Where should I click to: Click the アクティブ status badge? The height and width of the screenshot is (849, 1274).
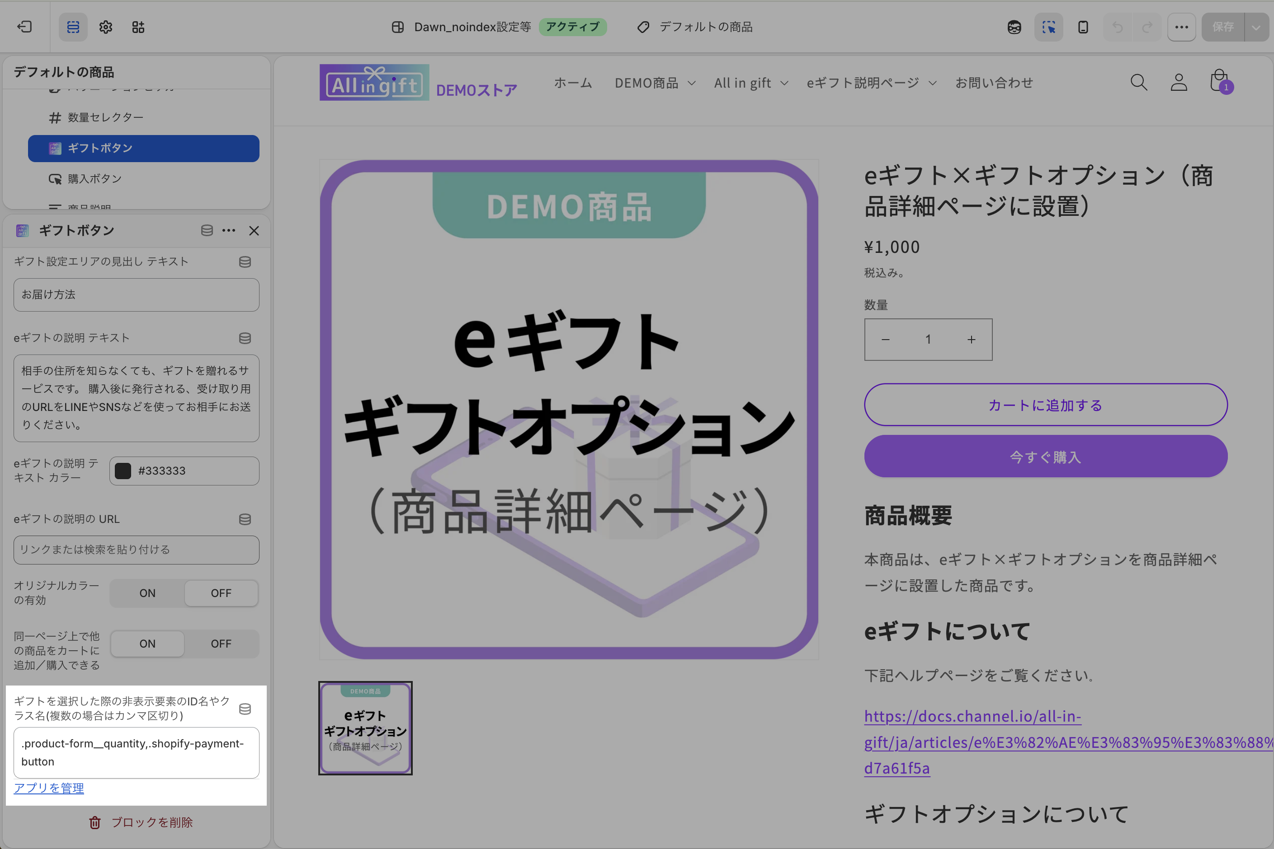pos(573,27)
